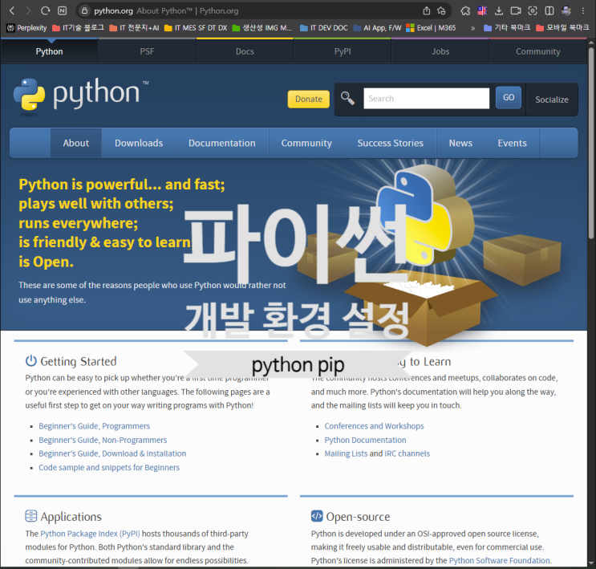The image size is (596, 569).
Task: Open the Documentation navigation menu
Action: (x=222, y=143)
